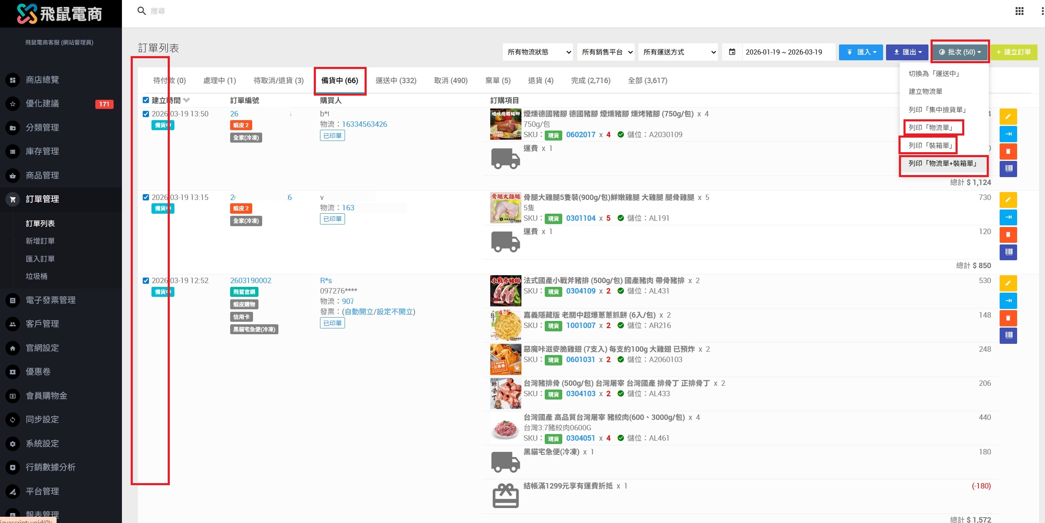The width and height of the screenshot is (1045, 523).
Task: Click the purple barcode icon for the third order
Action: (1008, 335)
